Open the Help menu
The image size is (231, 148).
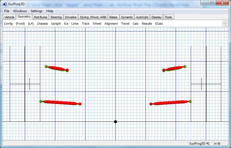point(50,11)
